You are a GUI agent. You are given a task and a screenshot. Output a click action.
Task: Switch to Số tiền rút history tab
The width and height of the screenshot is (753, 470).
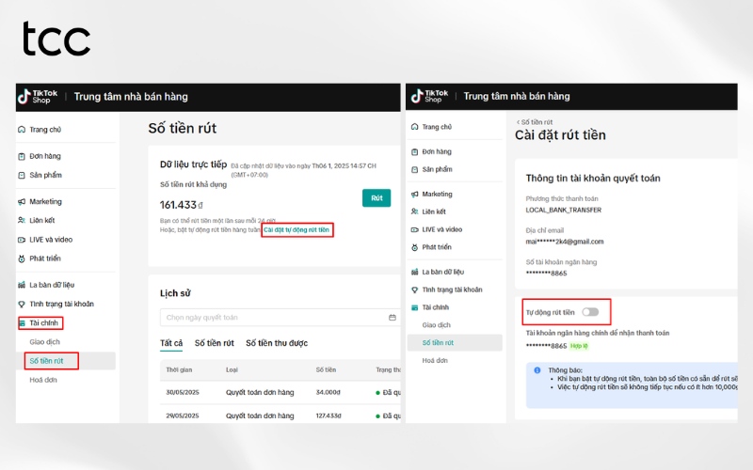[x=215, y=343]
